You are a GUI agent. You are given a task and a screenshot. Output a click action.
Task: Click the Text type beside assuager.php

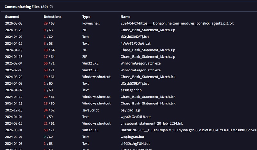click(85, 90)
